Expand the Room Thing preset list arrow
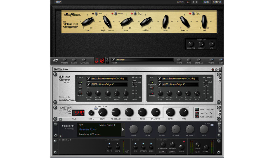Viewport: 274px width, 158px height. pyautogui.click(x=123, y=129)
